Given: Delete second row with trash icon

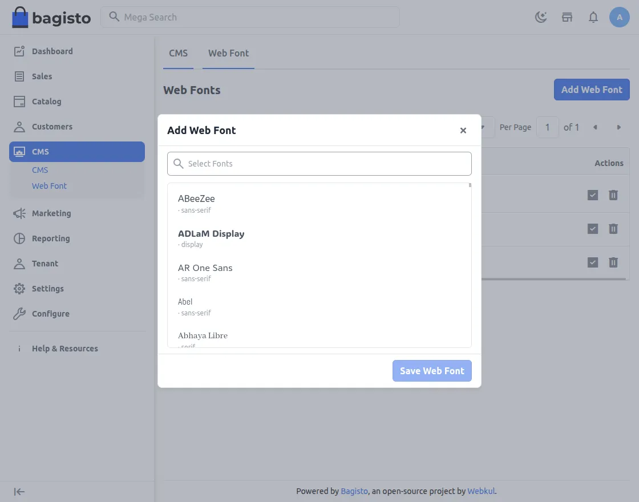Looking at the screenshot, I should [x=613, y=229].
